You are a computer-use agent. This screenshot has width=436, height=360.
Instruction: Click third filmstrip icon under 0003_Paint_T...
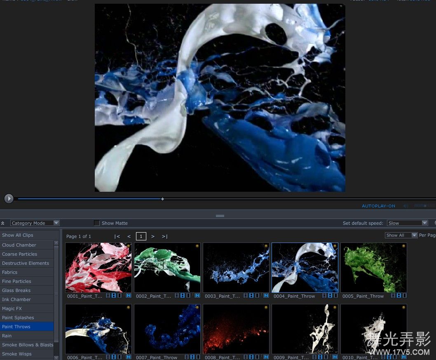pyautogui.click(x=257, y=295)
